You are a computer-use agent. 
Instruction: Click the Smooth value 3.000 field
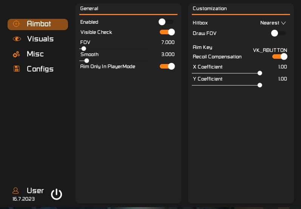[168, 54]
